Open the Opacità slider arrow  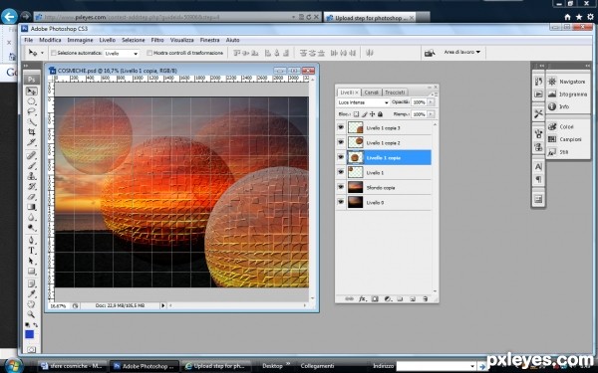(431, 102)
